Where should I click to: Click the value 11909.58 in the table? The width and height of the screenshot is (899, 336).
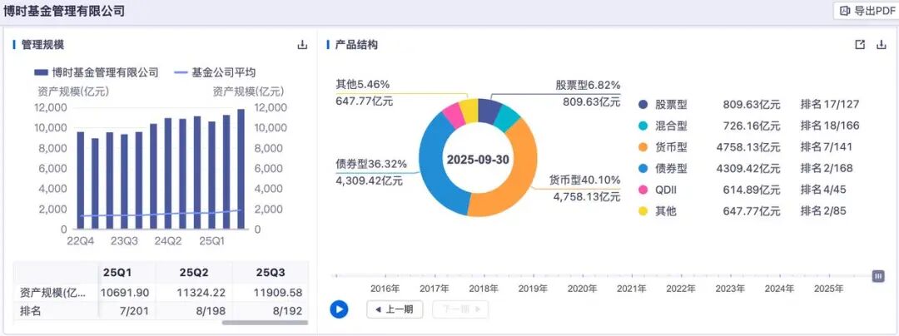coord(278,293)
